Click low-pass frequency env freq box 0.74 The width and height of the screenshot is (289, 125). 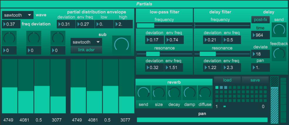point(174,40)
